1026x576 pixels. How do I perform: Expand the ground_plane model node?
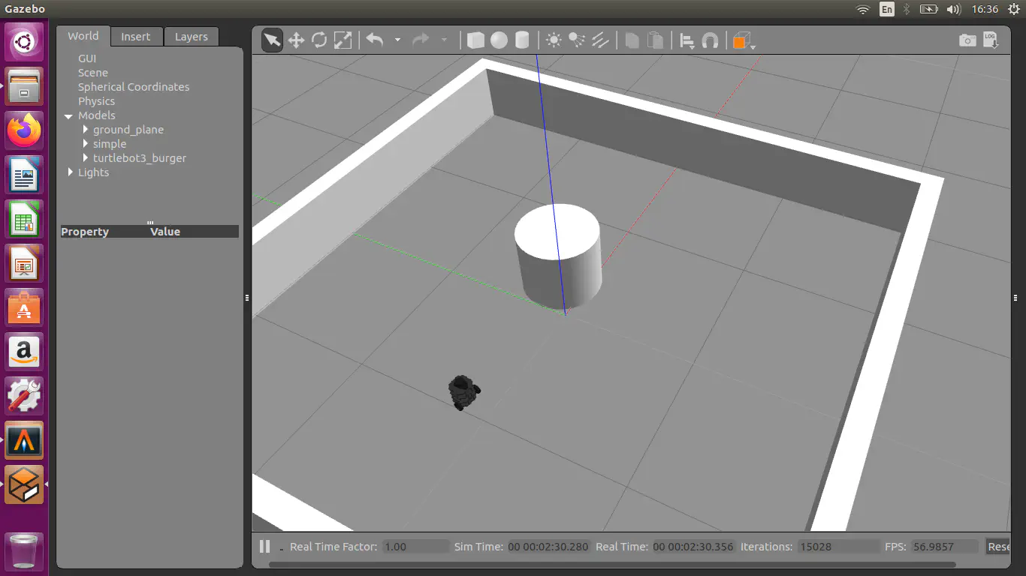86,130
